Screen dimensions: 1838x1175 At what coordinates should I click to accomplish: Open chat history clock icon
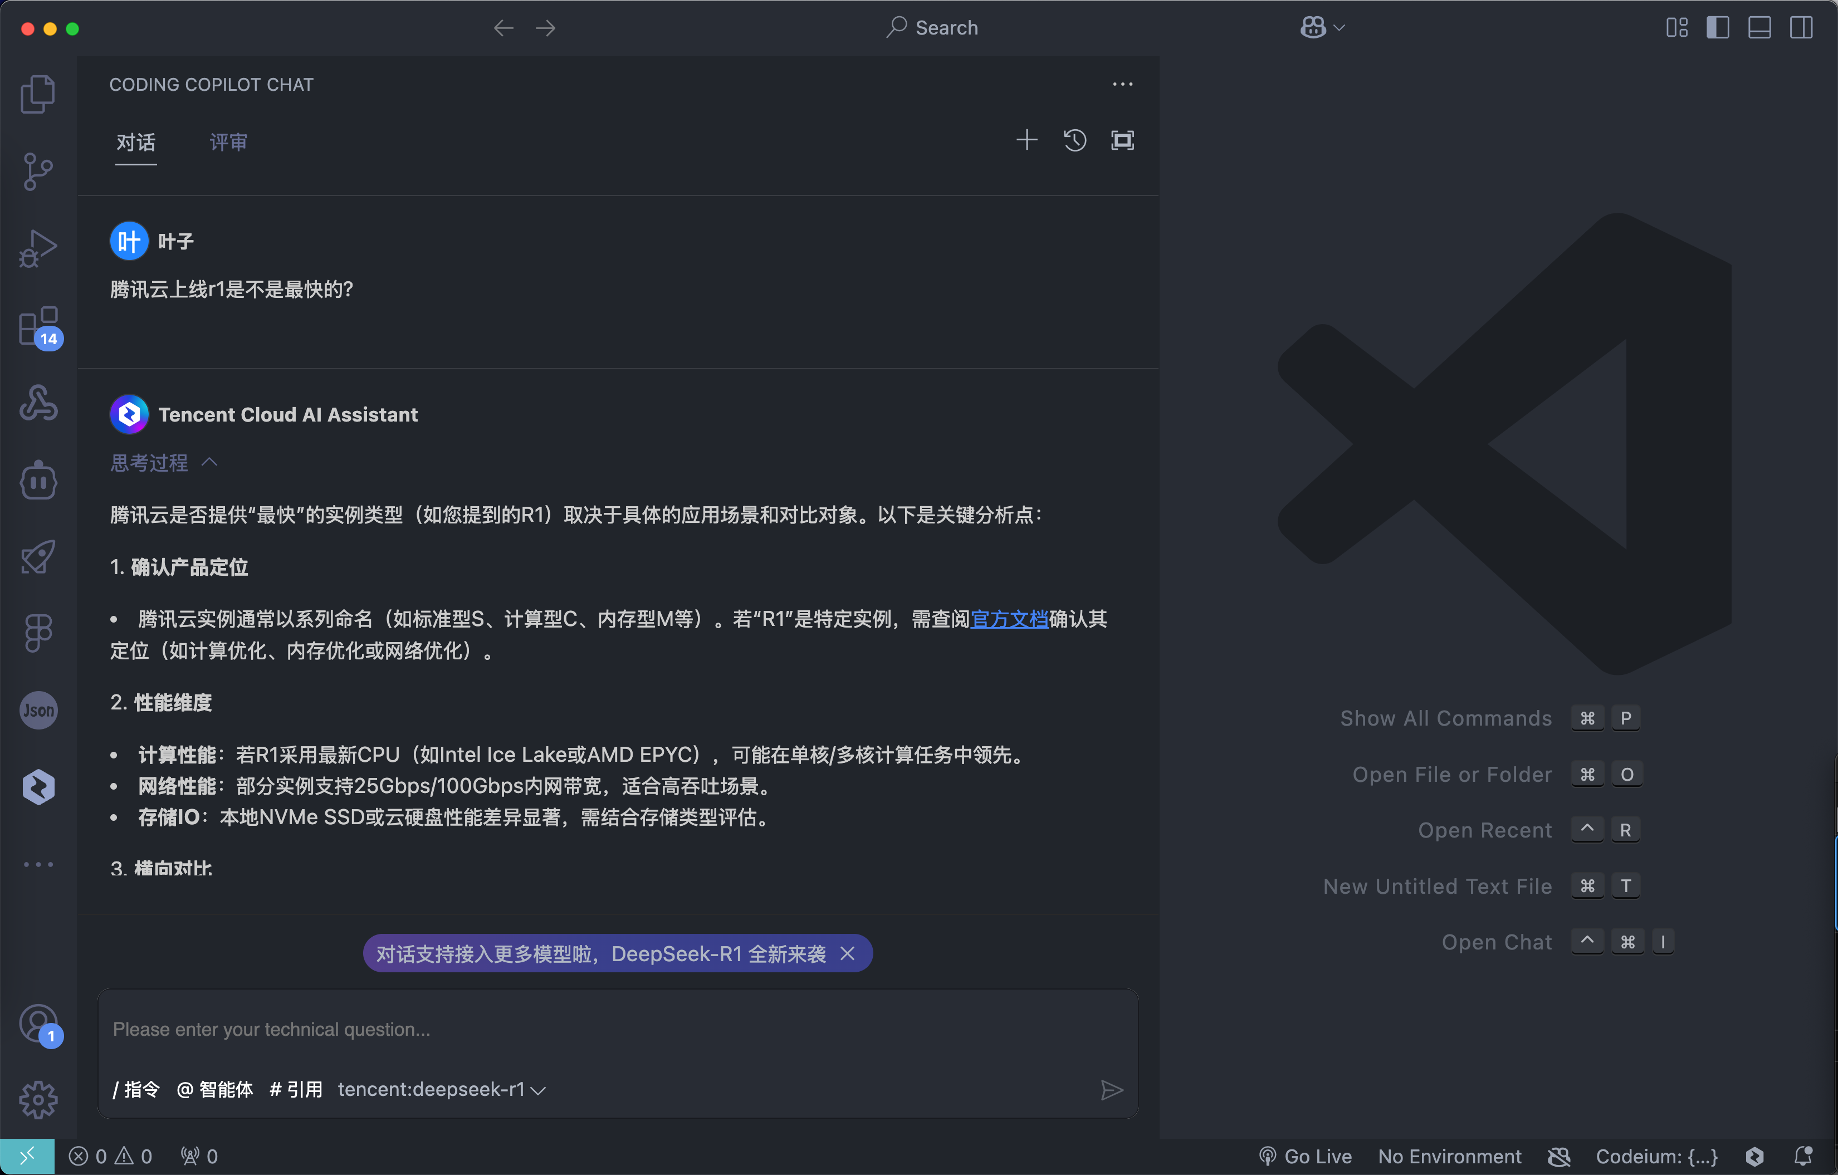[1075, 140]
